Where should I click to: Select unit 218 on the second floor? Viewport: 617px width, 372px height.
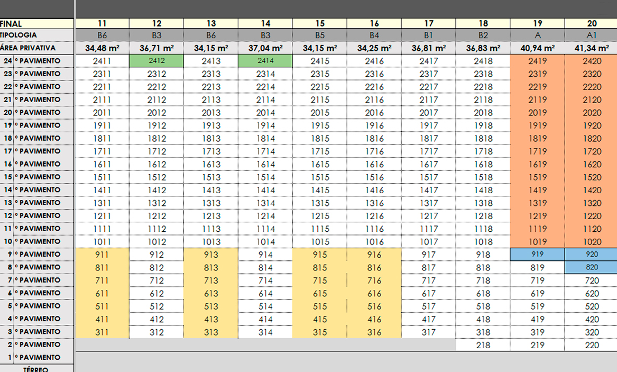pyautogui.click(x=483, y=345)
